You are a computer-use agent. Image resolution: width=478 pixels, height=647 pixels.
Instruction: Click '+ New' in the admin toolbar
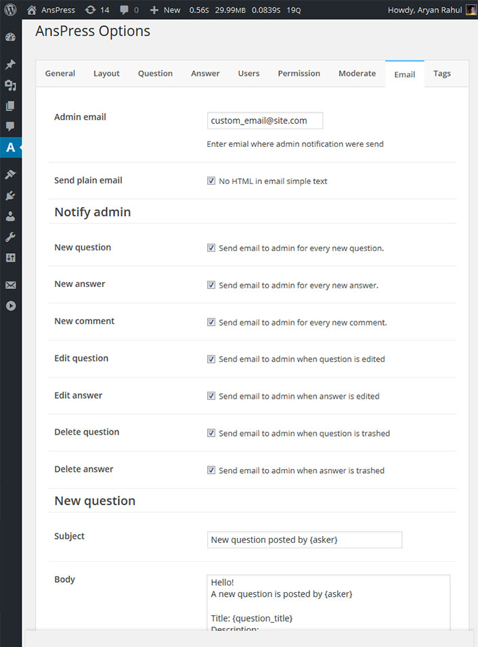coord(165,9)
